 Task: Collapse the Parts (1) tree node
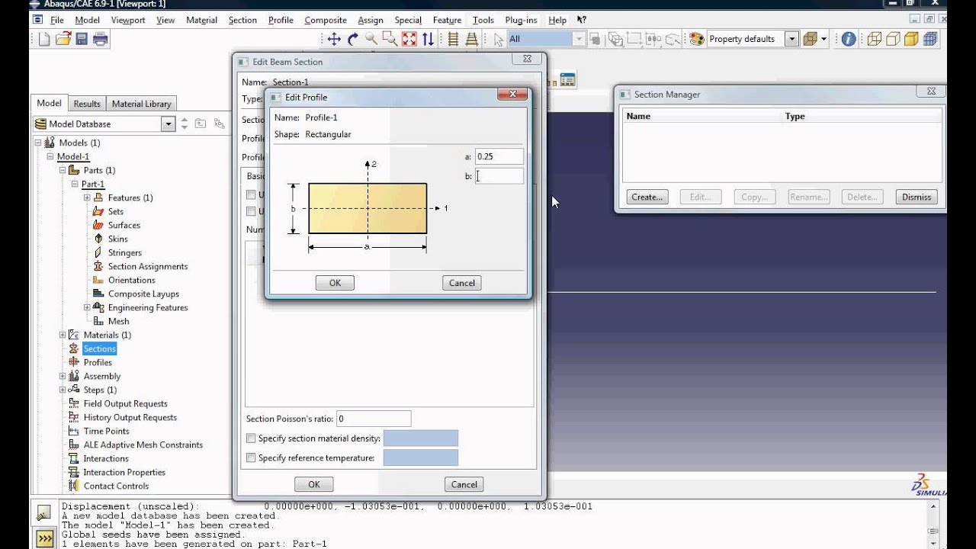[63, 170]
